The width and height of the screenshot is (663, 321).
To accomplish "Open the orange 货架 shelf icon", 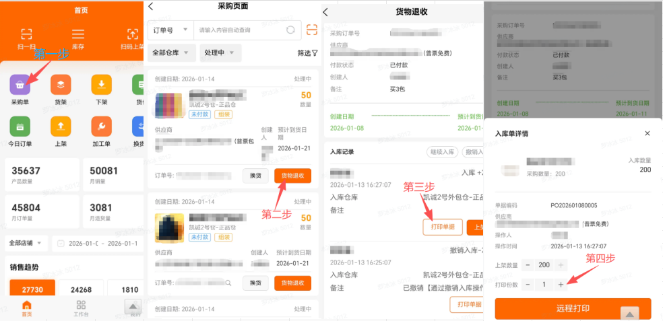I will [x=61, y=85].
